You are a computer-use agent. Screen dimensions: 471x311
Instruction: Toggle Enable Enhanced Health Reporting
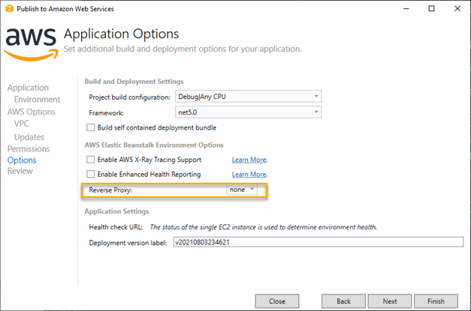pyautogui.click(x=90, y=174)
